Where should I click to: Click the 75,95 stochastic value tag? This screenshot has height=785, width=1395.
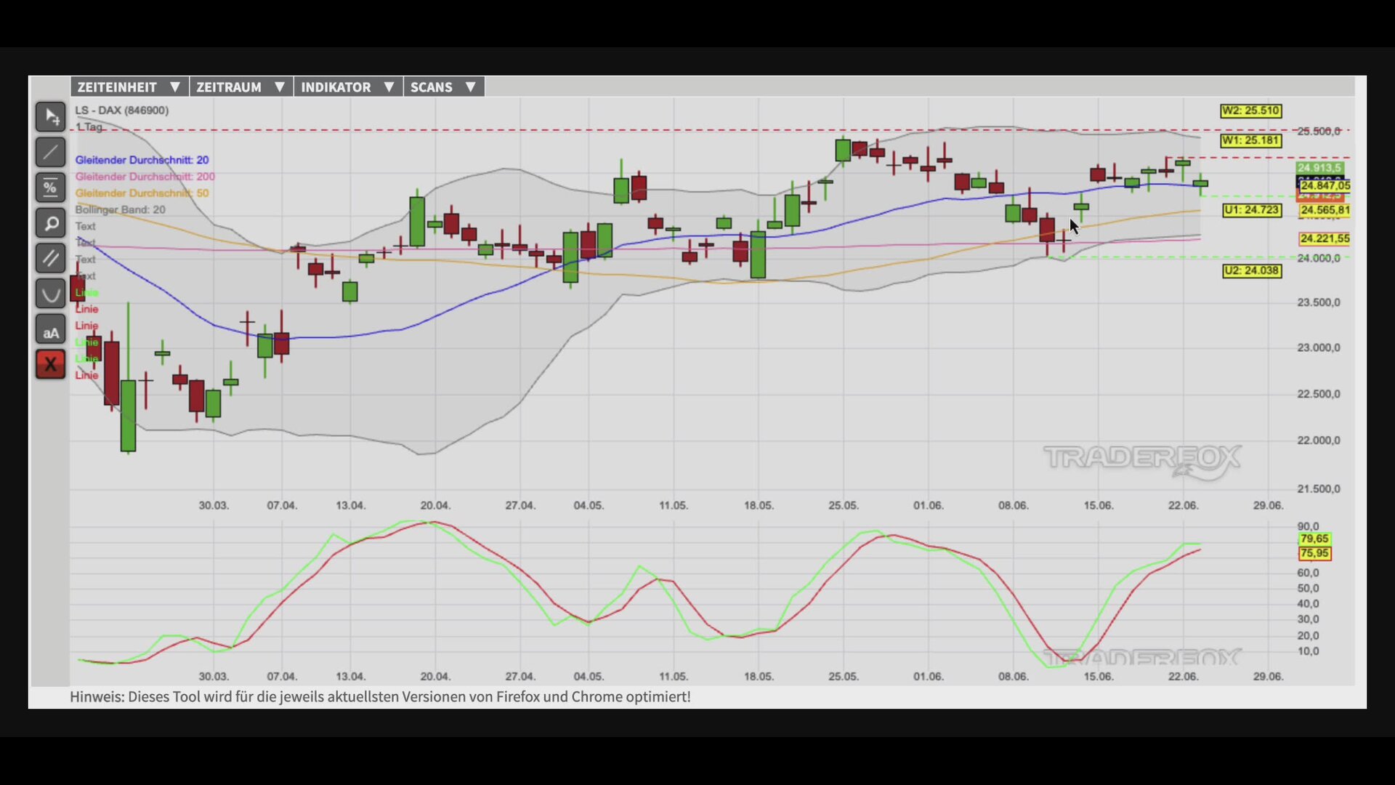click(x=1314, y=554)
